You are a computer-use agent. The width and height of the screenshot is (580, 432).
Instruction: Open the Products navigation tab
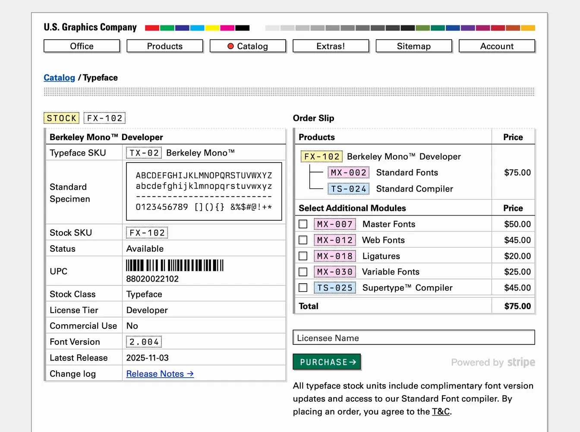[x=165, y=46]
